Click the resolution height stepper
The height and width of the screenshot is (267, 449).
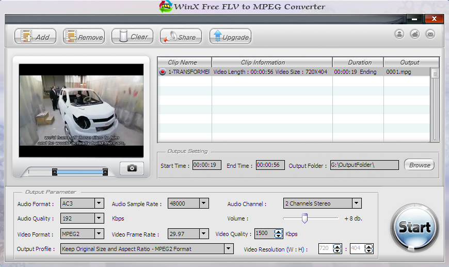click(369, 248)
